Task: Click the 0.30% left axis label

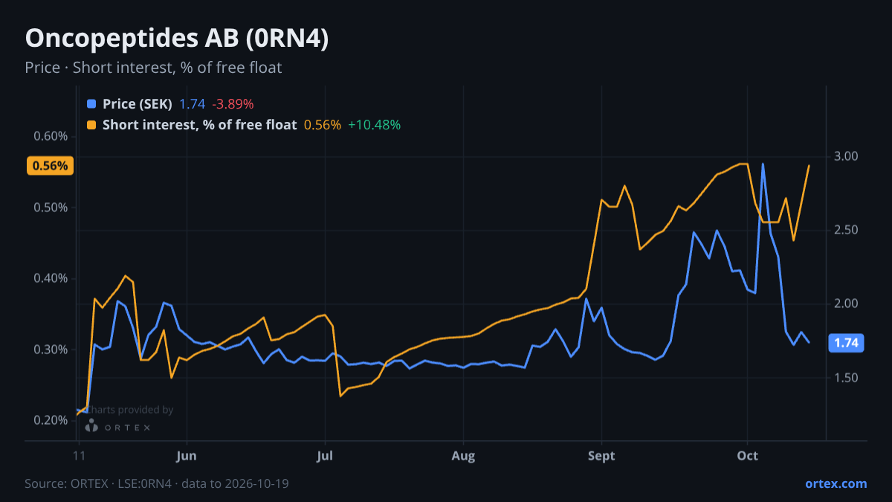Action: 51,350
